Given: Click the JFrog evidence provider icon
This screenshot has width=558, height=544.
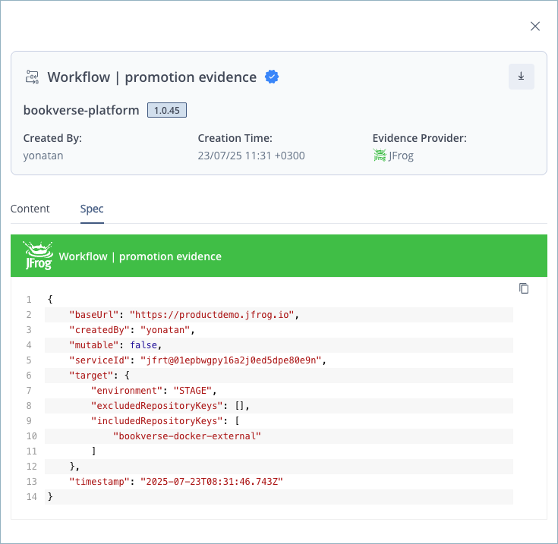Looking at the screenshot, I should pos(380,156).
